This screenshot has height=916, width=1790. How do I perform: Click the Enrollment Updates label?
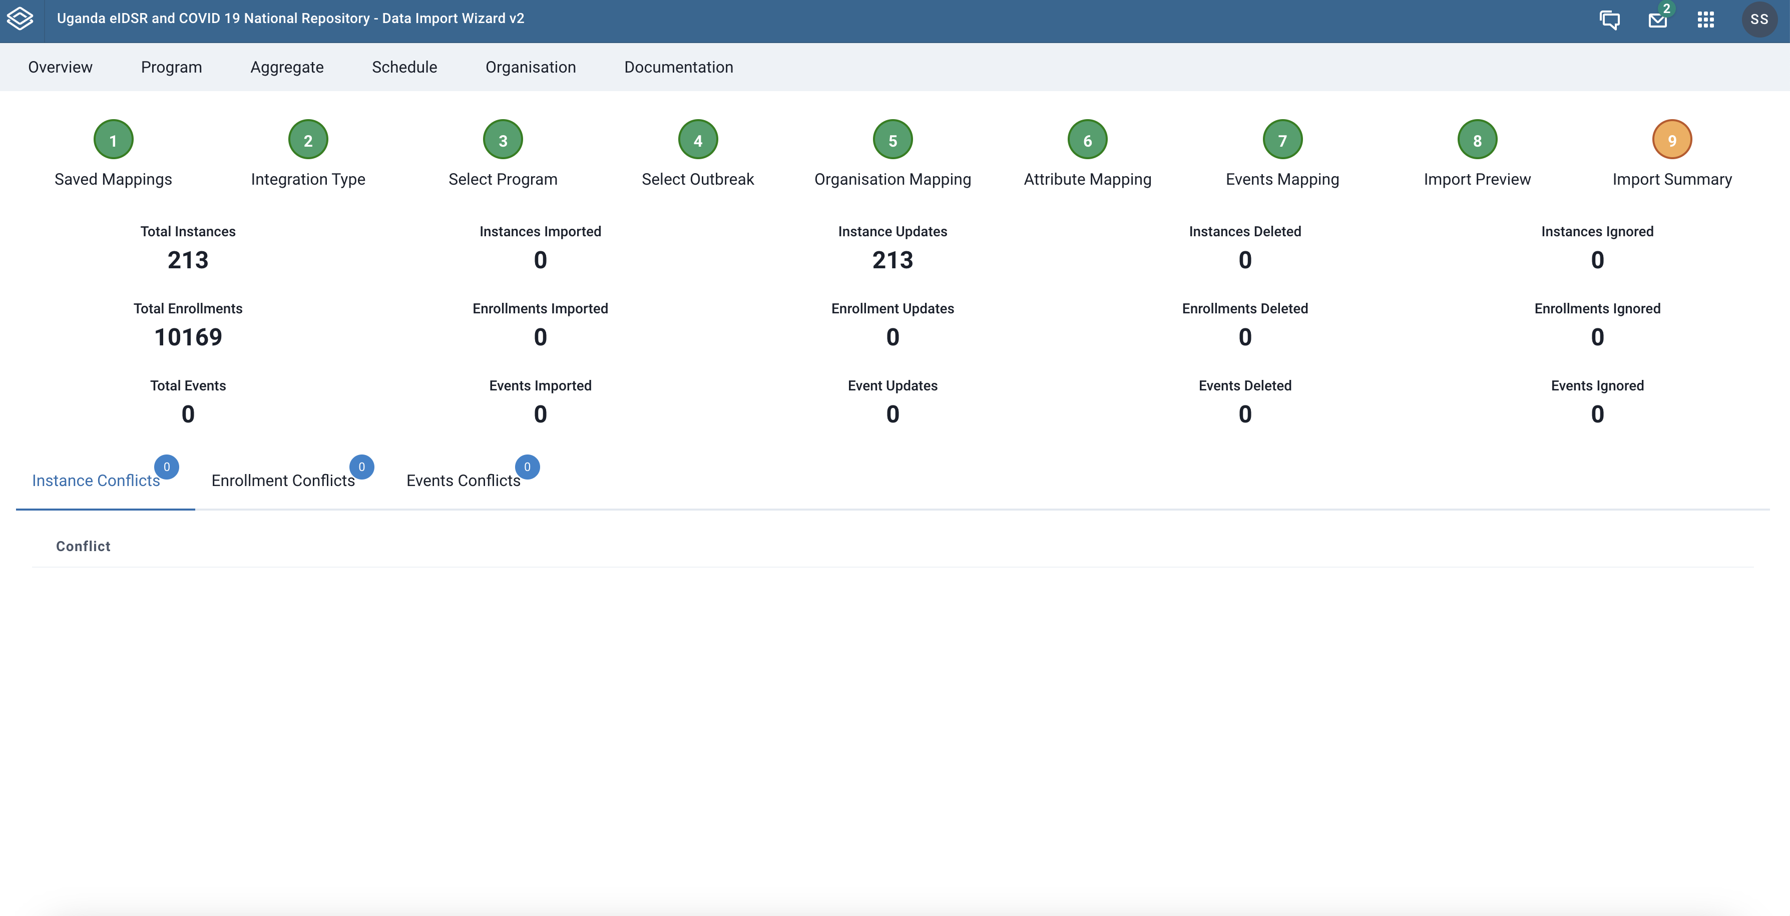coord(893,308)
